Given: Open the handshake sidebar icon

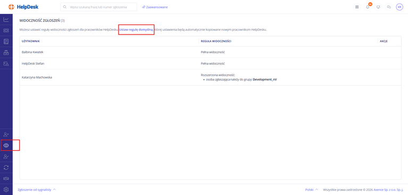Looking at the screenshot, I should (x=6, y=179).
